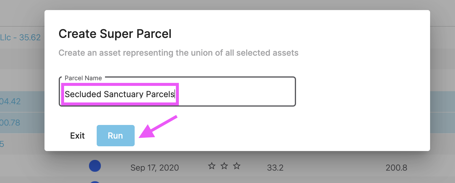Viewport: 455px width, 183px height.
Task: Switch focus to the Create Super Parcel title
Action: pyautogui.click(x=115, y=33)
